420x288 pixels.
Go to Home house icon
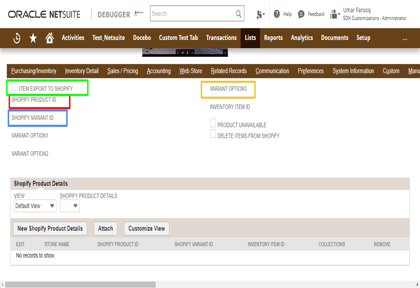tap(50, 38)
